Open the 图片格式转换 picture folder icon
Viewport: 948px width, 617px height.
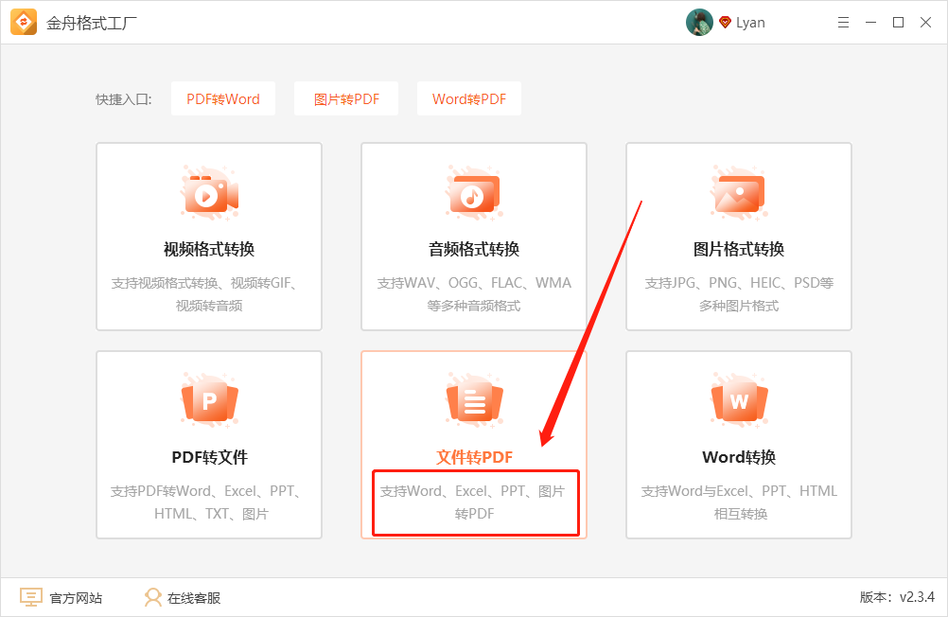tap(738, 192)
